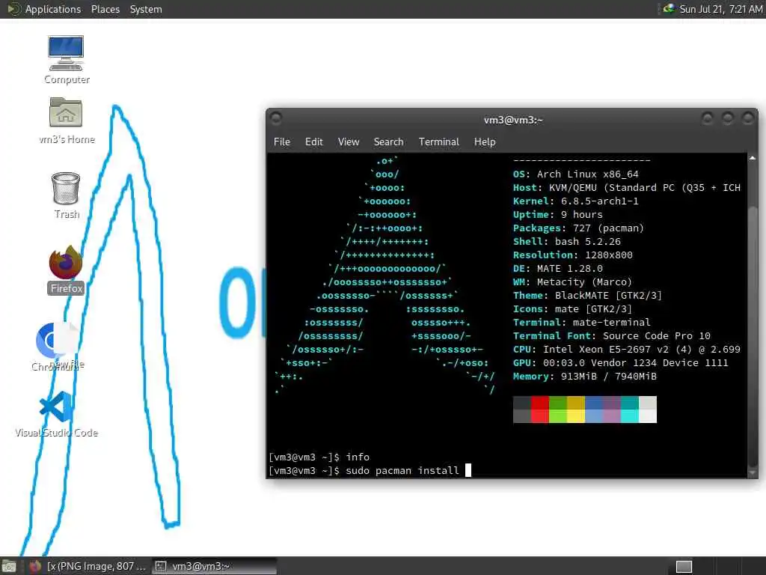Viewport: 766px width, 575px height.
Task: Open the Computer desktop icon
Action: (x=66, y=60)
